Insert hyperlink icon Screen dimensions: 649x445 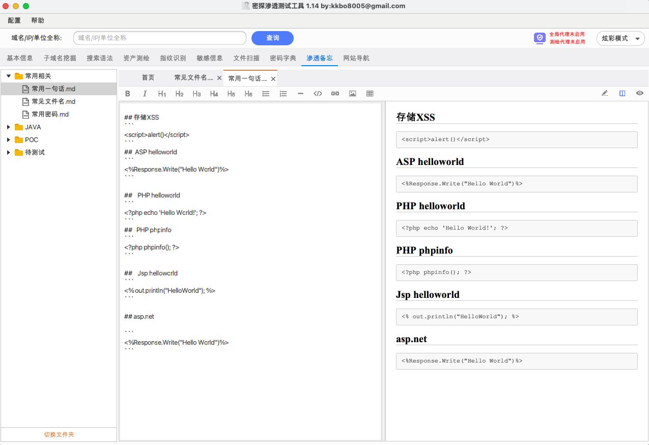335,94
